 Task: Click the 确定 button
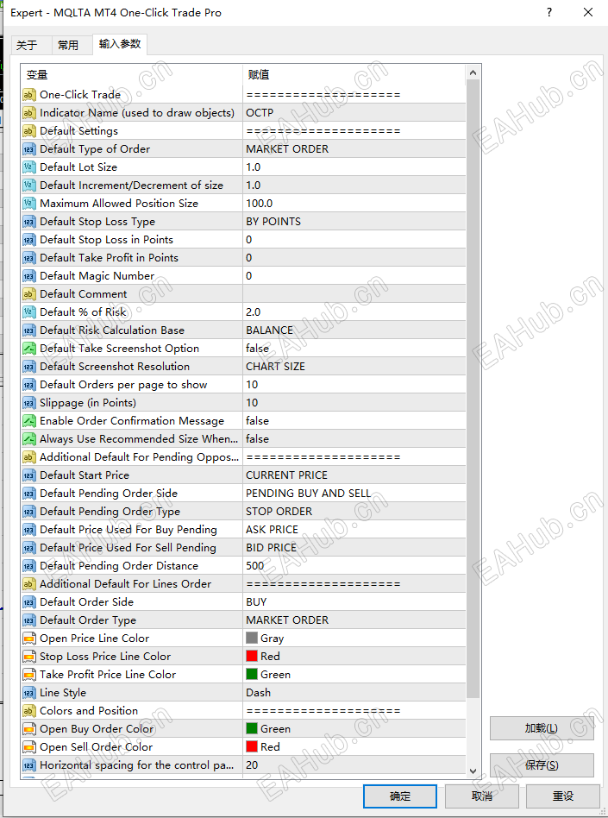click(400, 796)
